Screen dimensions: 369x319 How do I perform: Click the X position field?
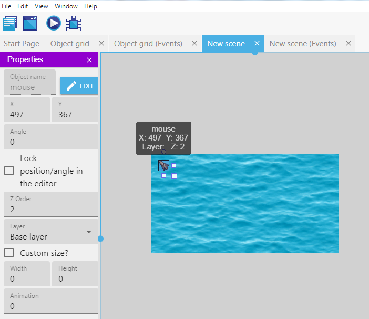[x=27, y=109]
